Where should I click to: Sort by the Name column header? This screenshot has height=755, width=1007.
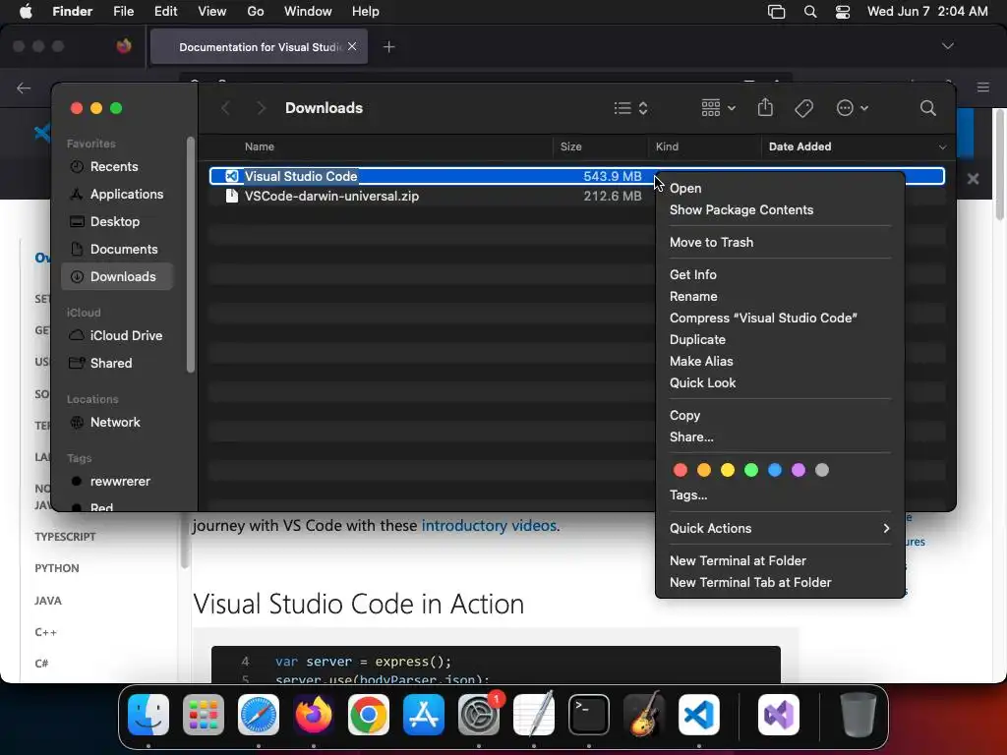click(260, 147)
